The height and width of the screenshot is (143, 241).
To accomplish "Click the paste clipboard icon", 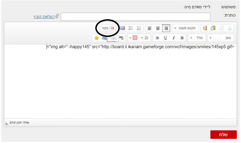I will 213,28.
